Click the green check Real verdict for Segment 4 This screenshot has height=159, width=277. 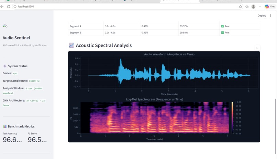click(x=225, y=26)
